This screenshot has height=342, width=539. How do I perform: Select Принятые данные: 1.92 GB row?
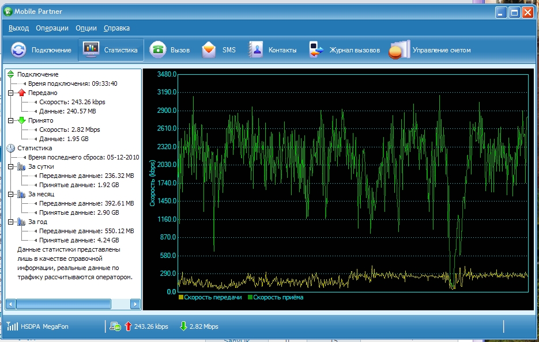coord(79,185)
